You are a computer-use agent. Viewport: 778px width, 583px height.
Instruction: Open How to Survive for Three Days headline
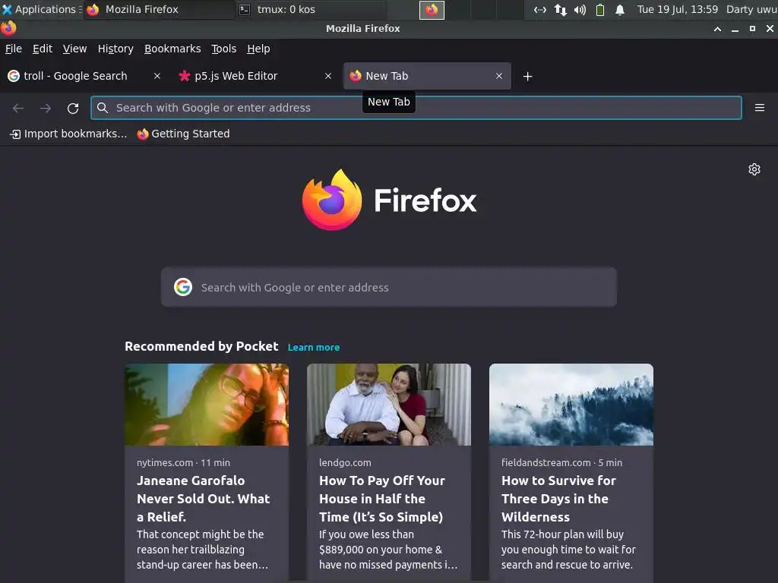pos(558,499)
